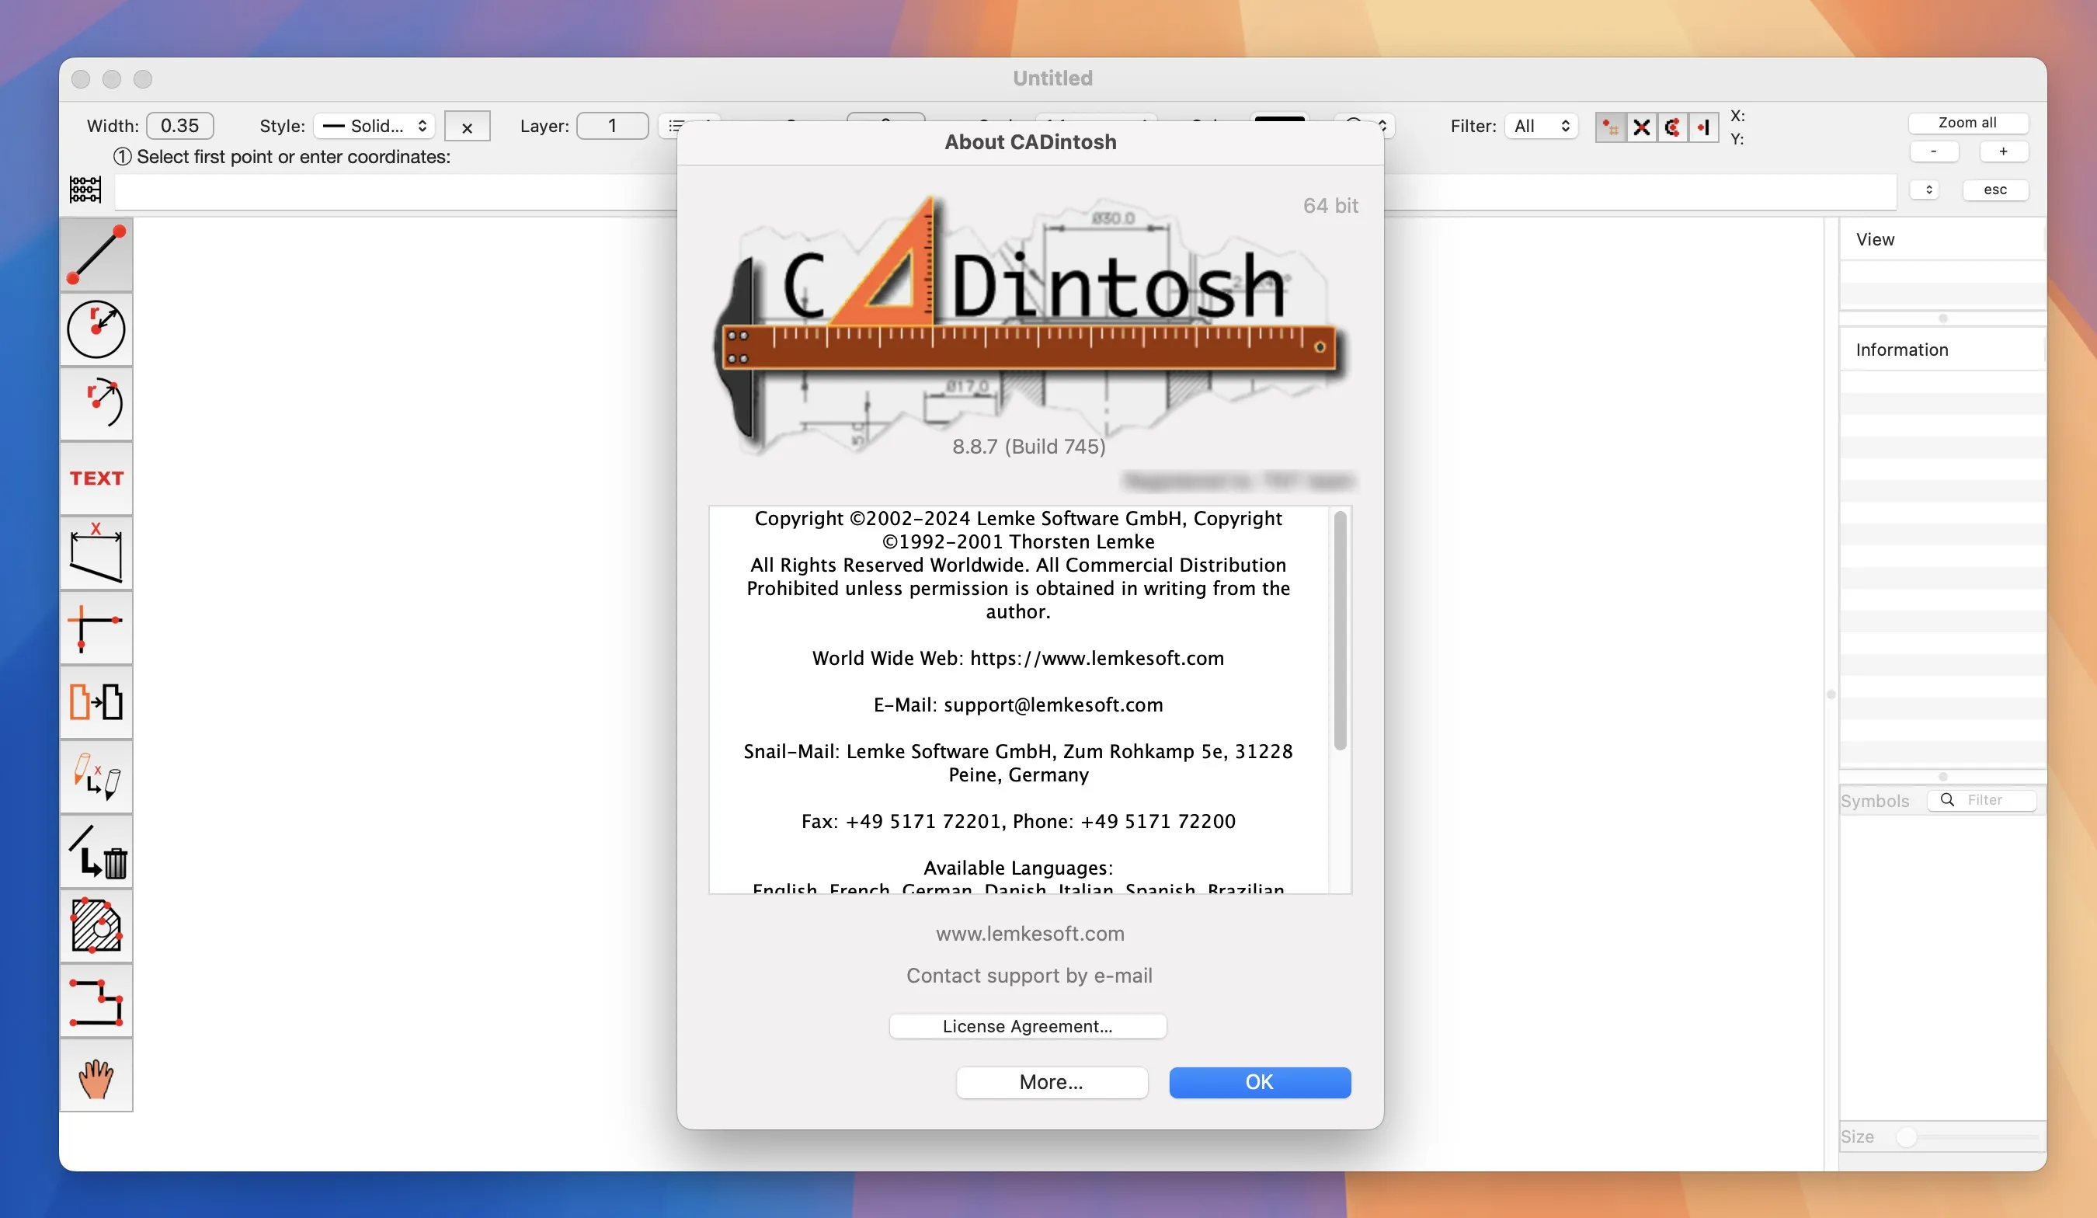This screenshot has width=2097, height=1218.
Task: Click the Width field showing 0.35
Action: click(179, 126)
